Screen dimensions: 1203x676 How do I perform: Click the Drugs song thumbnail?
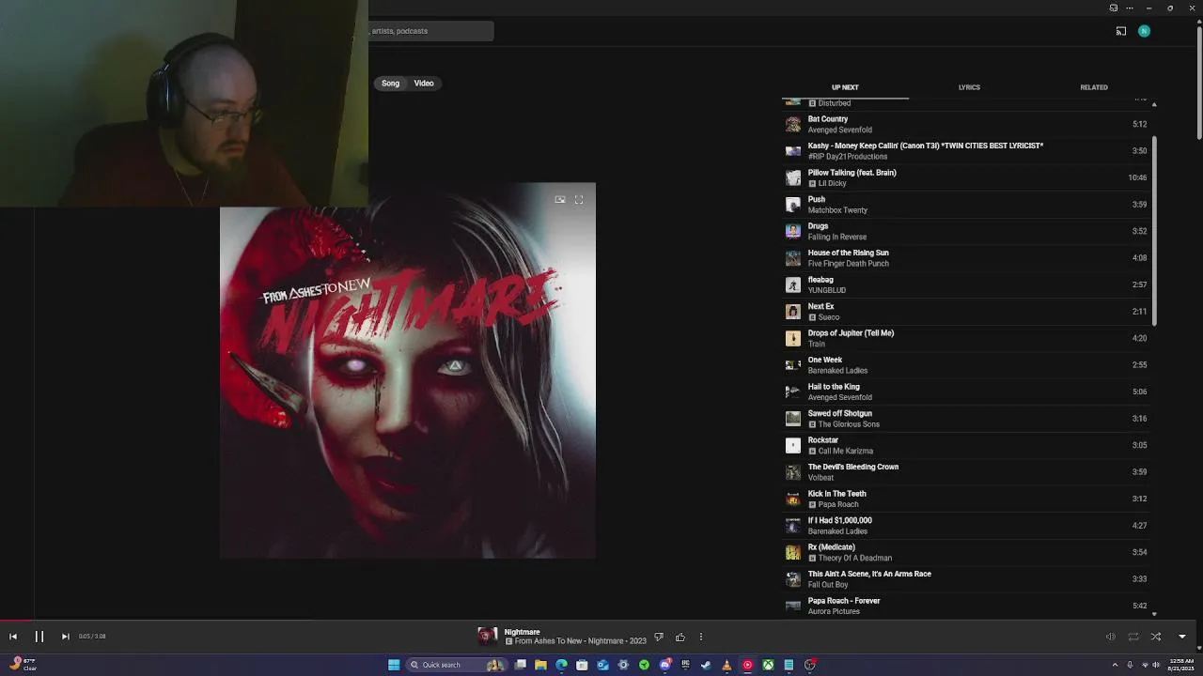(x=793, y=231)
